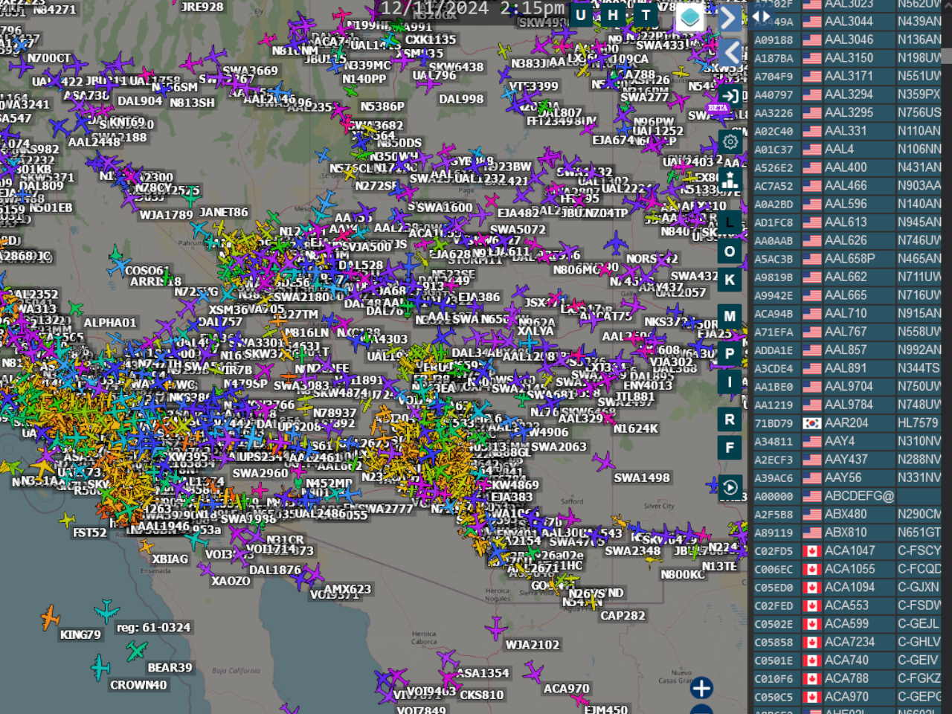Click the Korean flag in AAR204 row

pos(811,423)
